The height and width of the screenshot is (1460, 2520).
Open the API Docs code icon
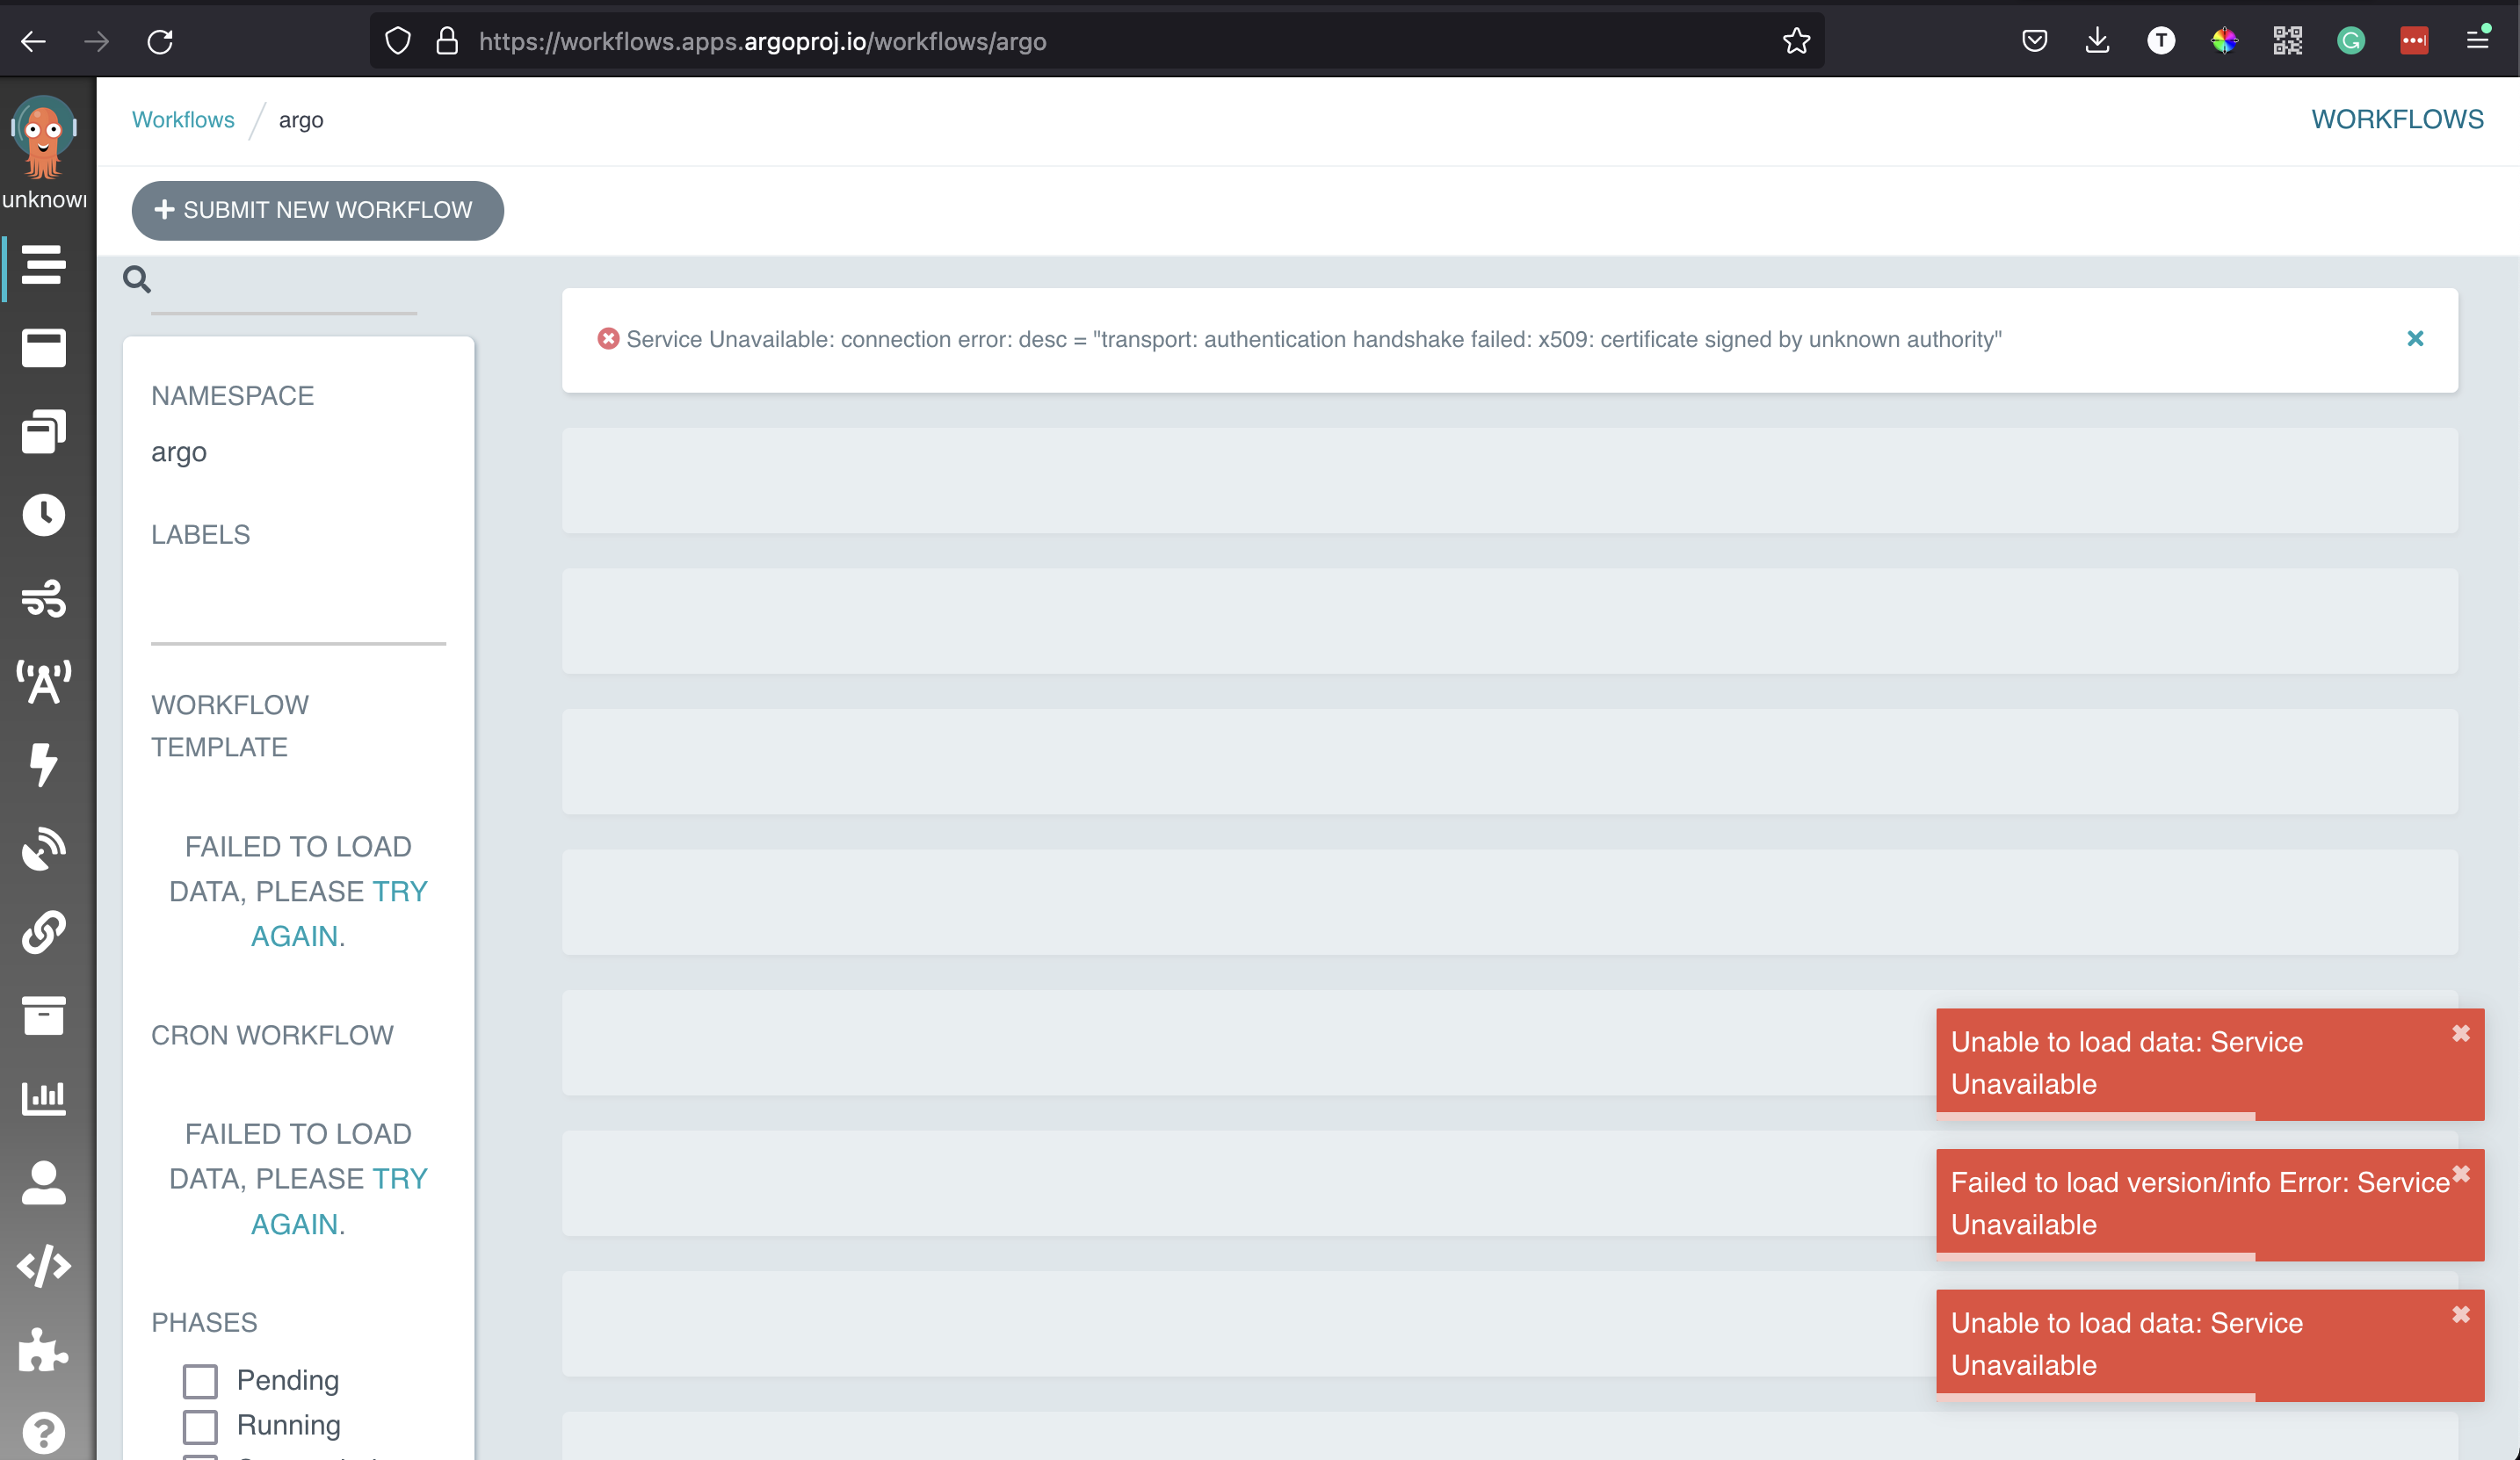pos(44,1265)
